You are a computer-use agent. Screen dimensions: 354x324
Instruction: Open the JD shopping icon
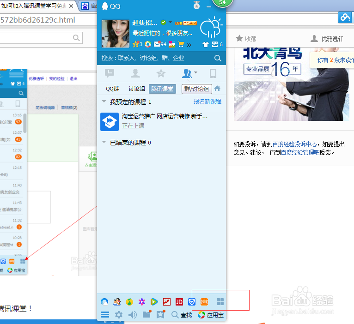click(179, 302)
